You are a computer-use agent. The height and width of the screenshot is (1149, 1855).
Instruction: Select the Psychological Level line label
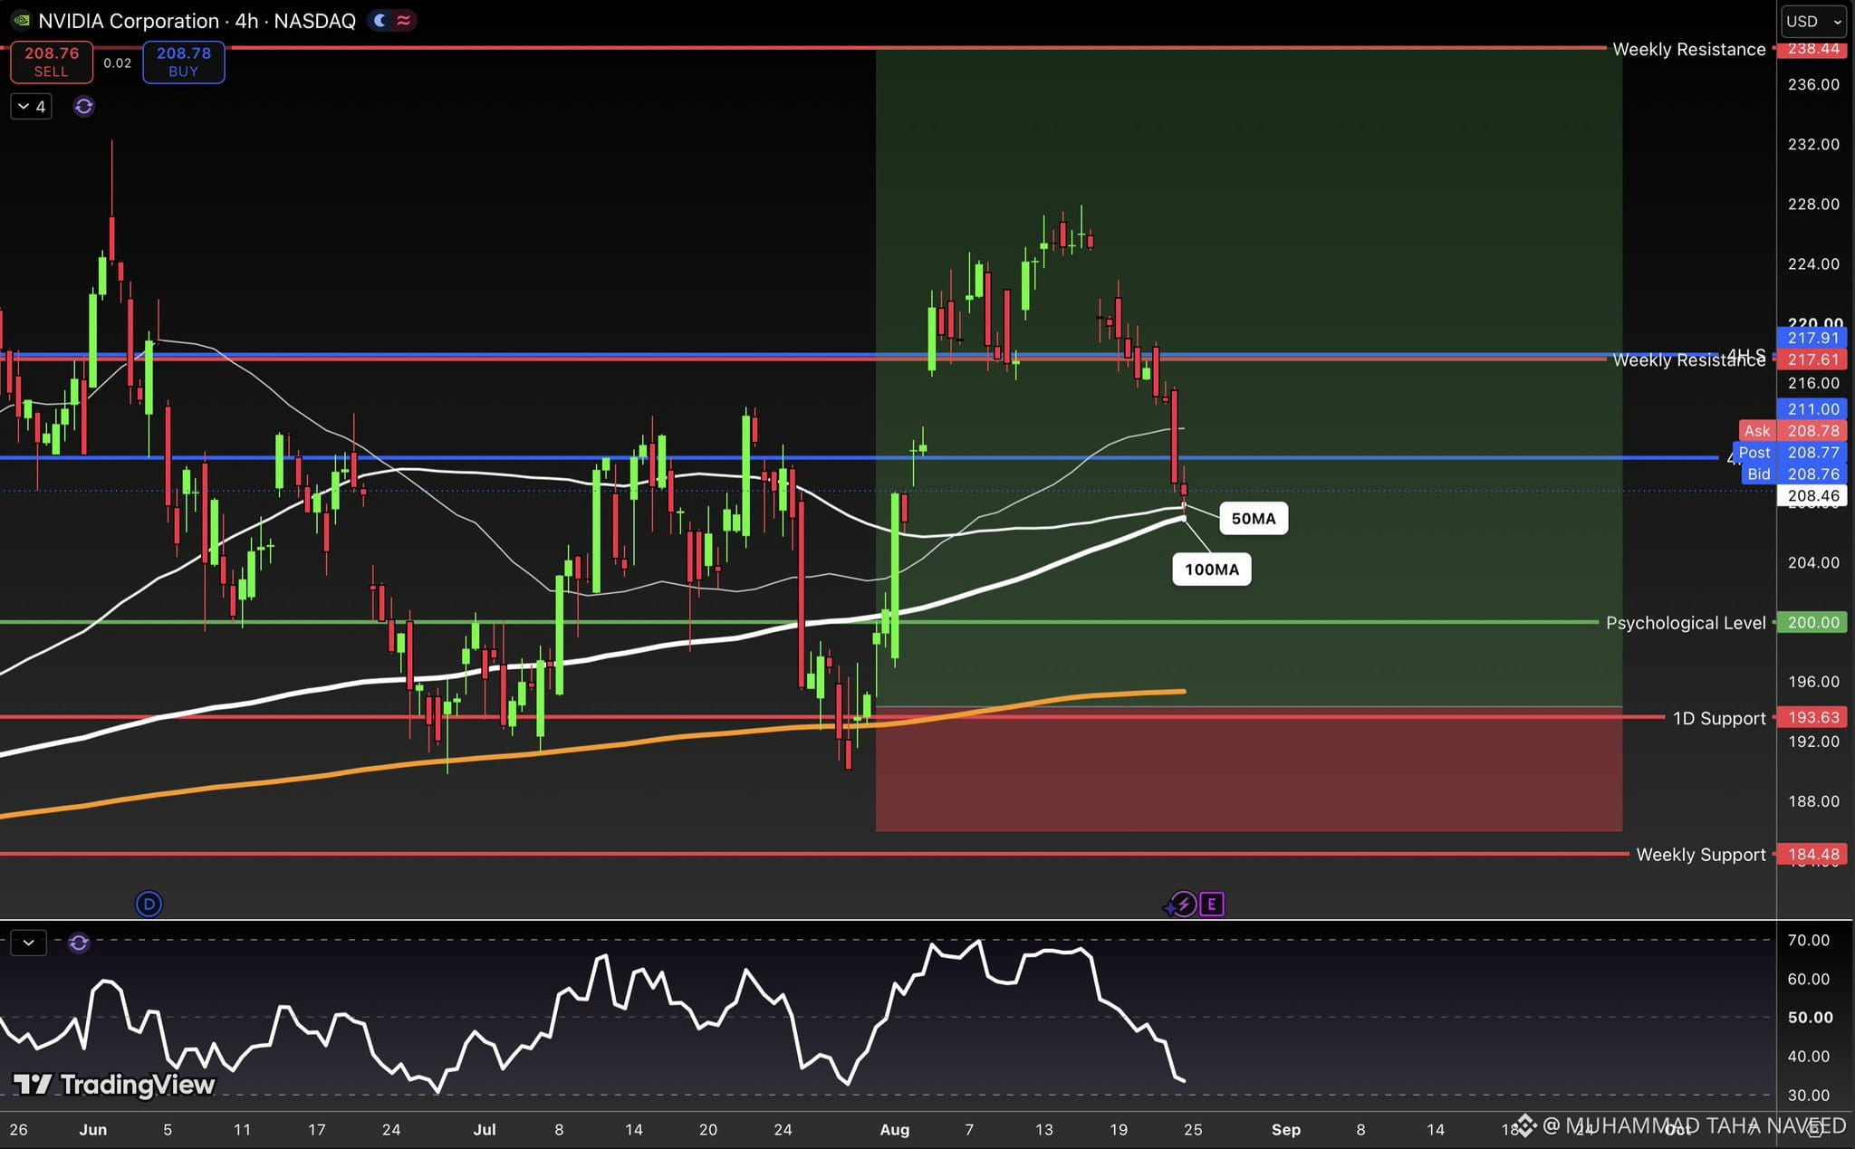pos(1686,623)
